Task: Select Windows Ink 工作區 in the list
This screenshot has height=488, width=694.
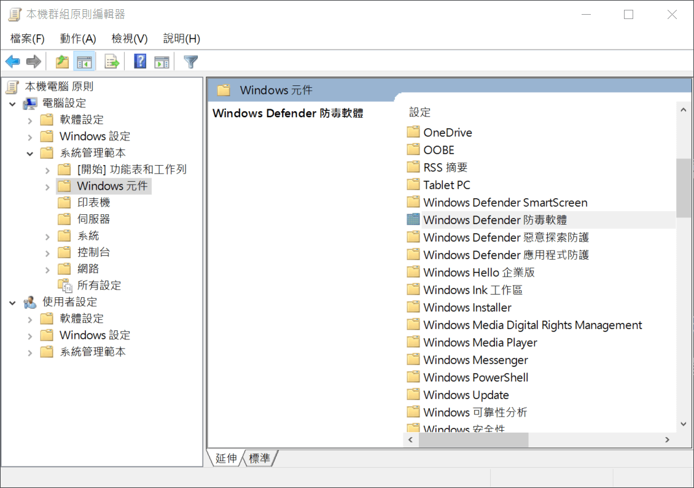Action: point(473,289)
